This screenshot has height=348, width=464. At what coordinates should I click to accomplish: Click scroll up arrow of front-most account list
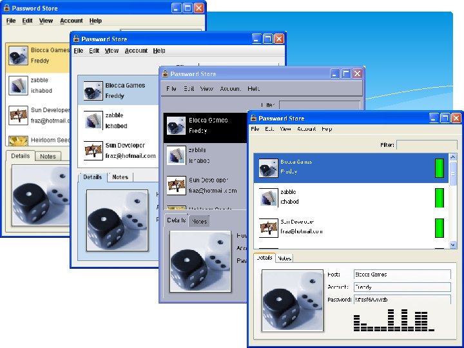click(x=453, y=157)
